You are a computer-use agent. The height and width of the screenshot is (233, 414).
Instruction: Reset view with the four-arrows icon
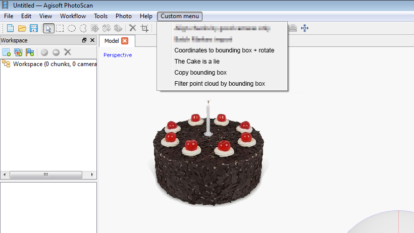pos(304,28)
